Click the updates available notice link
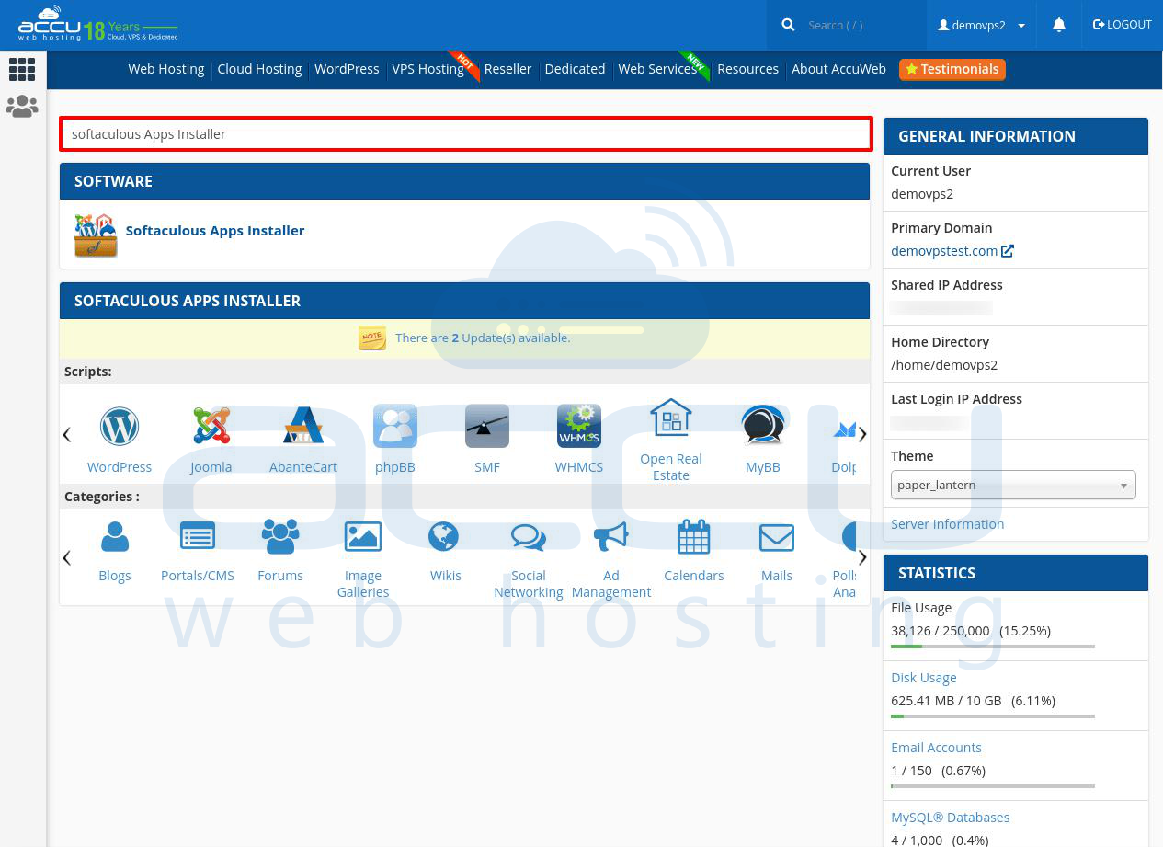The image size is (1163, 847). (483, 338)
